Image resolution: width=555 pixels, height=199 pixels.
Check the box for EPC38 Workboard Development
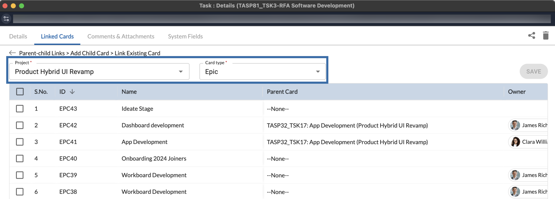pyautogui.click(x=20, y=192)
